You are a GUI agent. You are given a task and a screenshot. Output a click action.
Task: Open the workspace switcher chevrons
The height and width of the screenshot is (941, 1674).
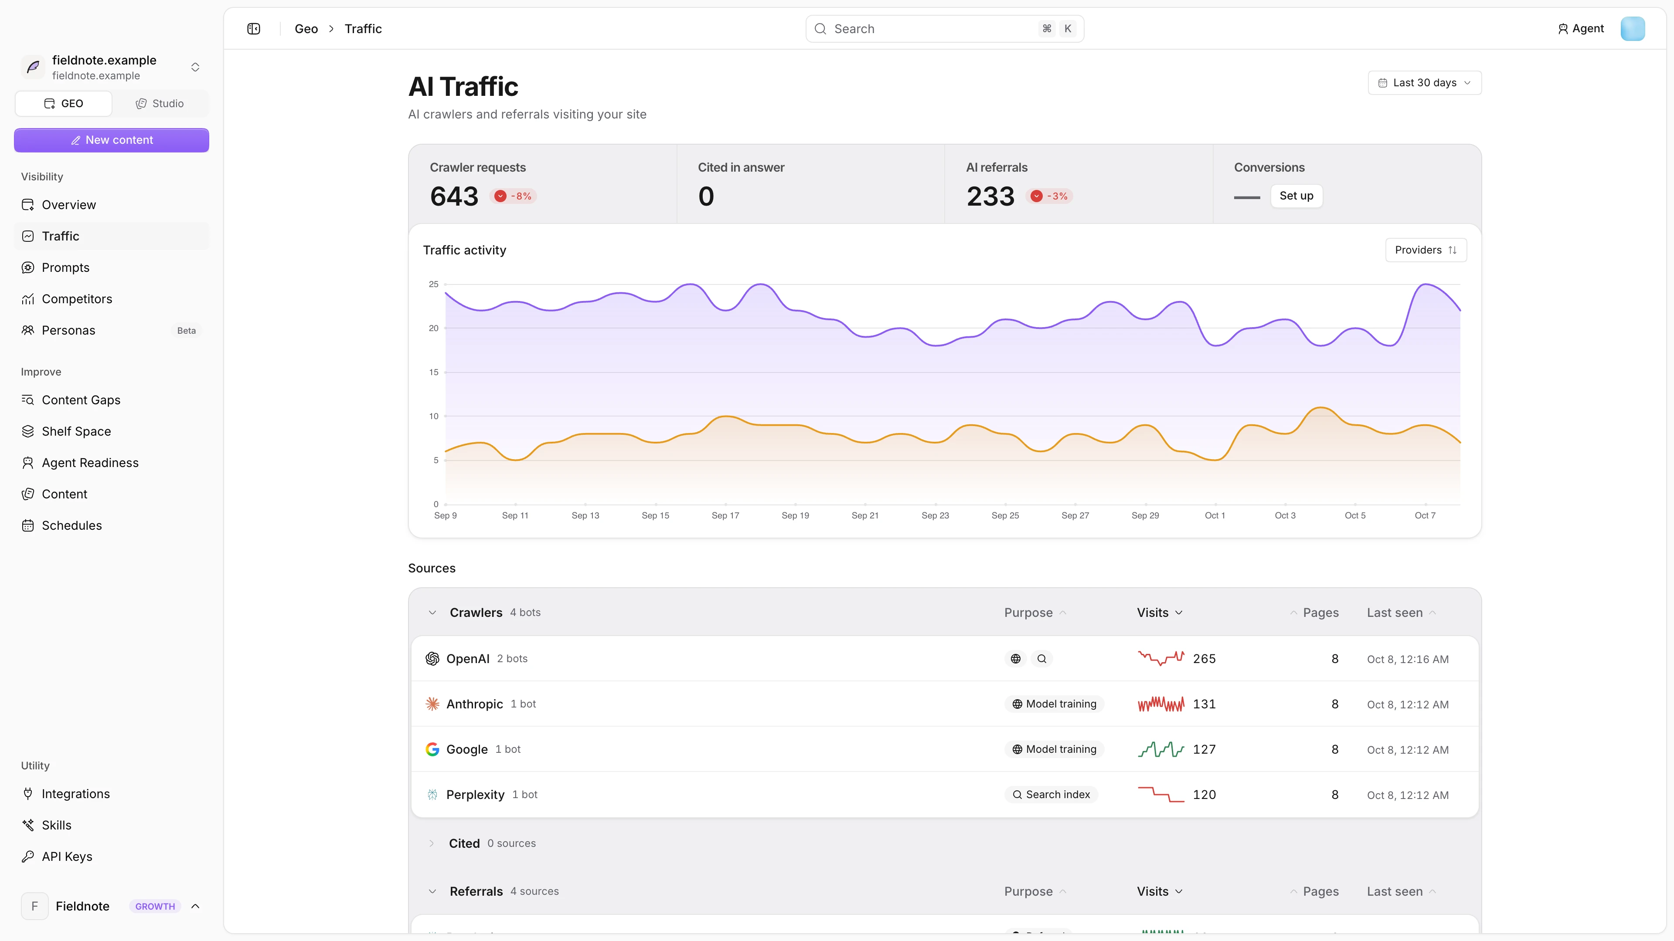click(x=195, y=67)
